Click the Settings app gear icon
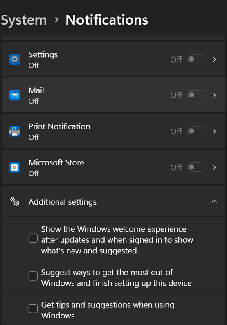The image size is (227, 325). point(15,59)
